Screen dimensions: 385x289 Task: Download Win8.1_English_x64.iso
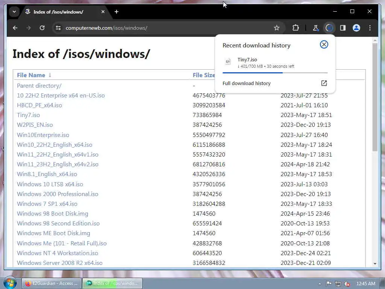point(47,174)
